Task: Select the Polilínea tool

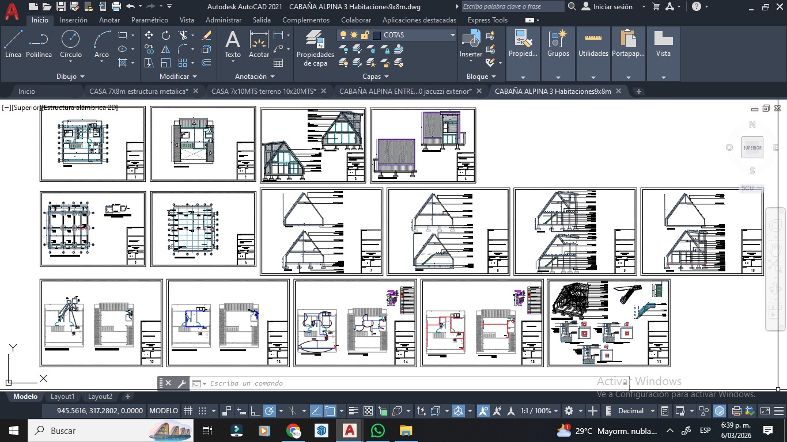Action: point(39,44)
